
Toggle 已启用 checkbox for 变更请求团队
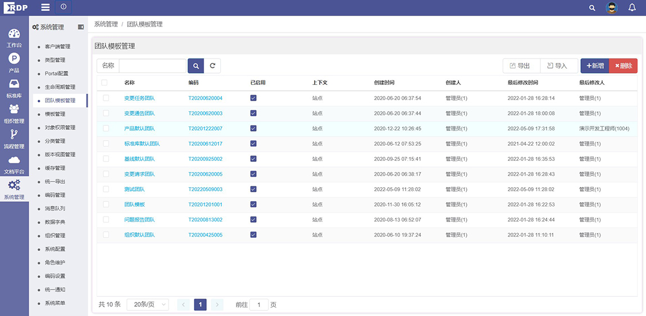(x=253, y=174)
